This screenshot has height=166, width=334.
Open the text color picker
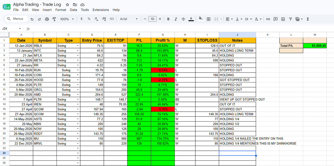[x=191, y=19]
